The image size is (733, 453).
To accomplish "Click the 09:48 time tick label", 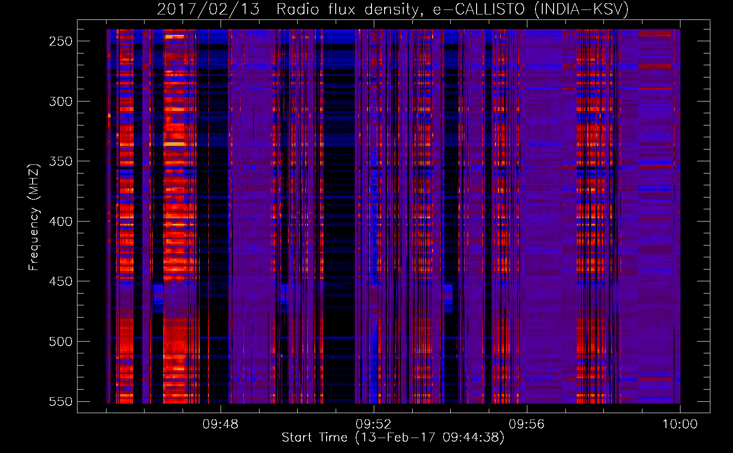I will click(220, 424).
